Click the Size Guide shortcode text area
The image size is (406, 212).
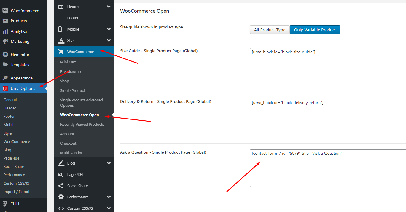point(328,67)
